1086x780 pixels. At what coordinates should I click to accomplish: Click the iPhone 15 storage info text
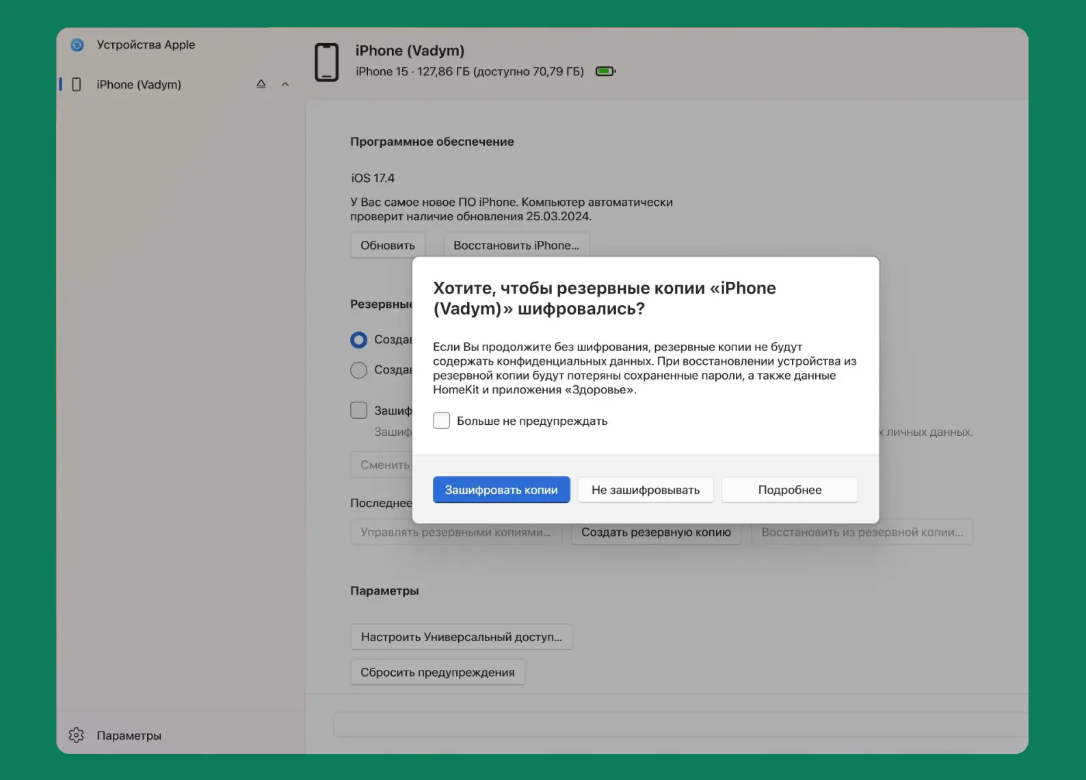[x=470, y=71]
